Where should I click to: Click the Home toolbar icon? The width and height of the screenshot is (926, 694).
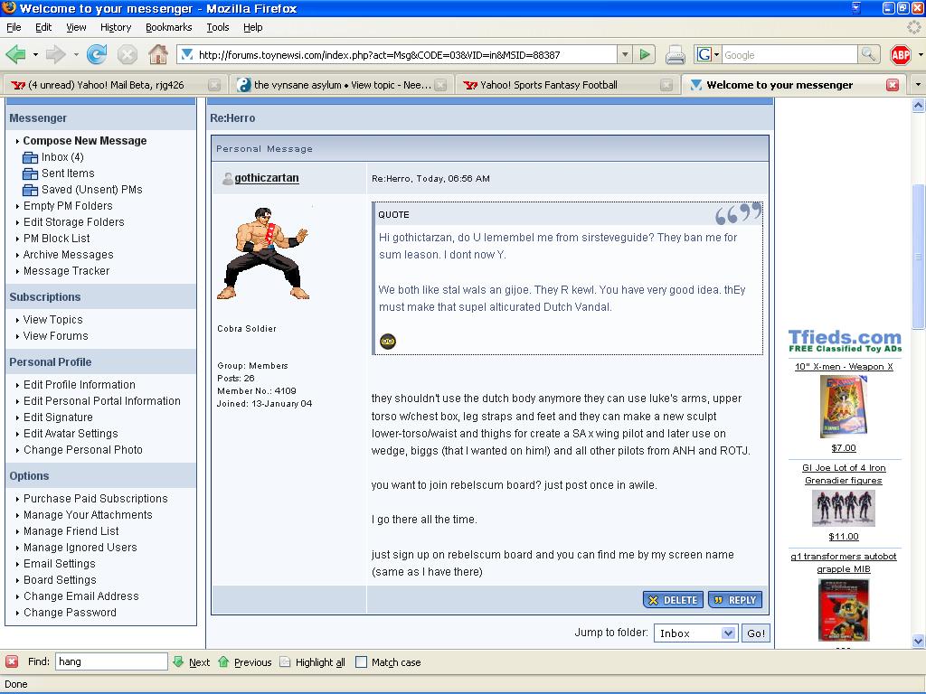point(157,55)
